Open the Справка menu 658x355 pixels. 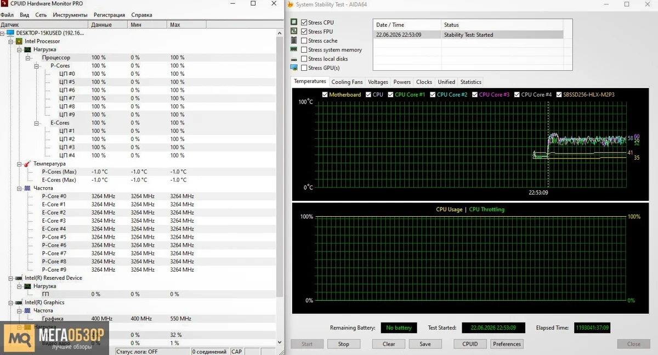[x=141, y=15]
